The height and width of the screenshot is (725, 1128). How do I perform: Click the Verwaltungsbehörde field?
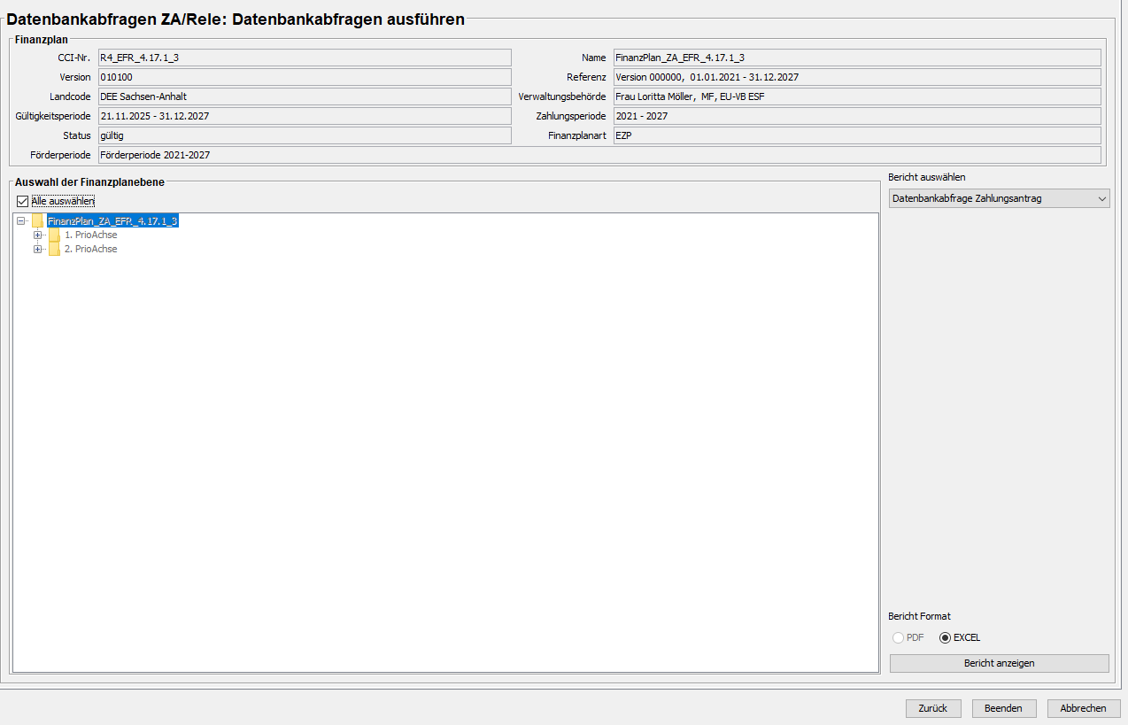[856, 96]
